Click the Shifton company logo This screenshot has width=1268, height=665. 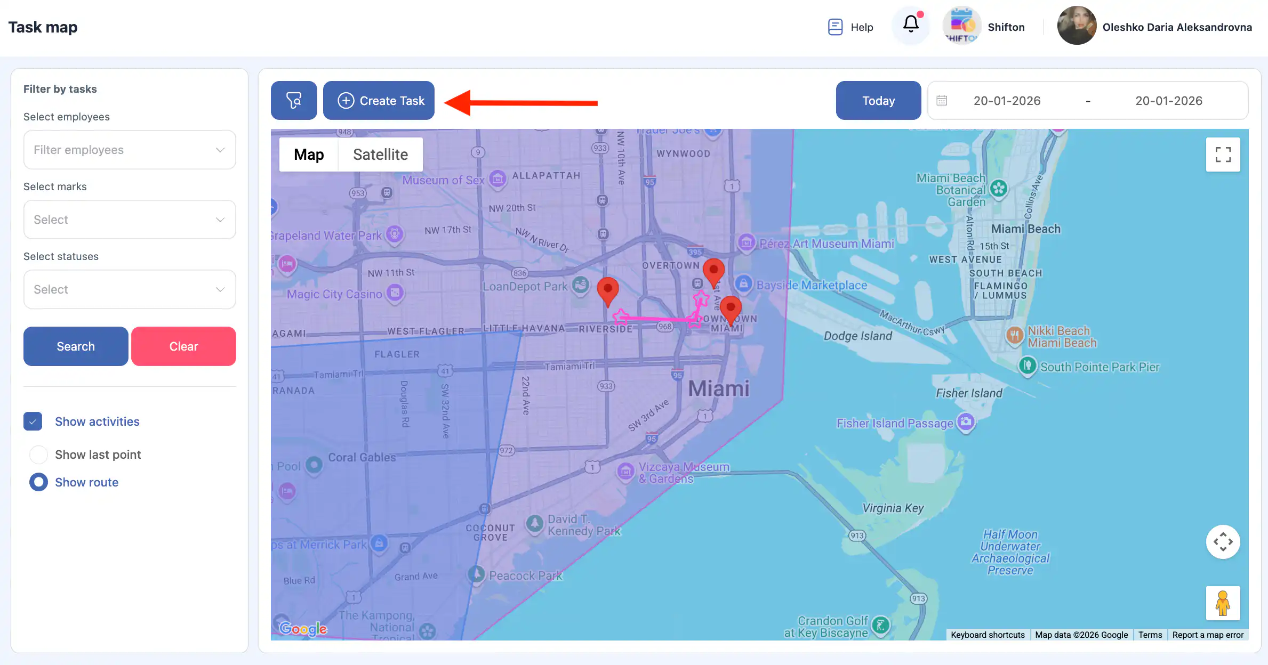pyautogui.click(x=962, y=26)
